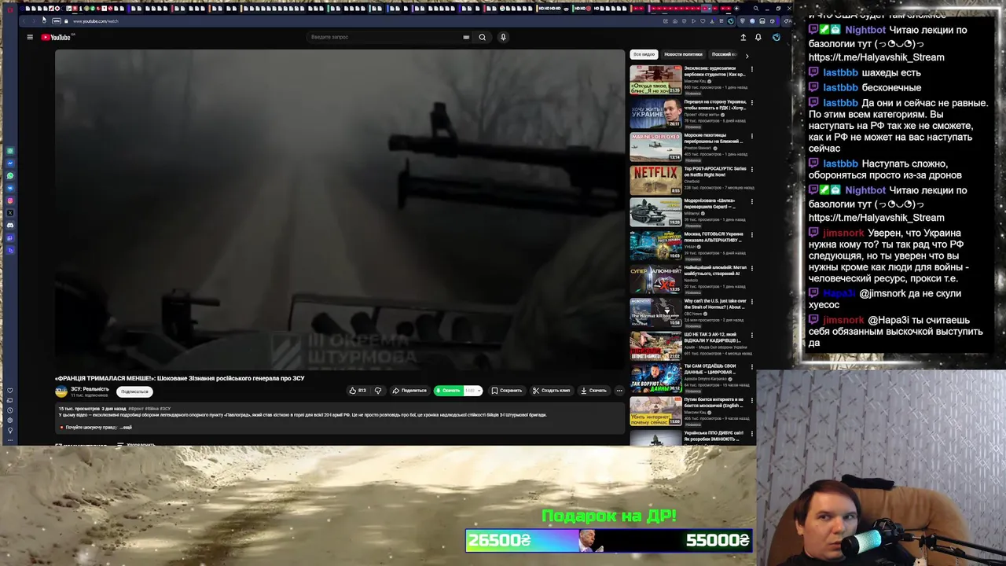Image resolution: width=1006 pixels, height=566 pixels.
Task: Open the Хочу жить в Украине thumbnail
Action: [655, 113]
